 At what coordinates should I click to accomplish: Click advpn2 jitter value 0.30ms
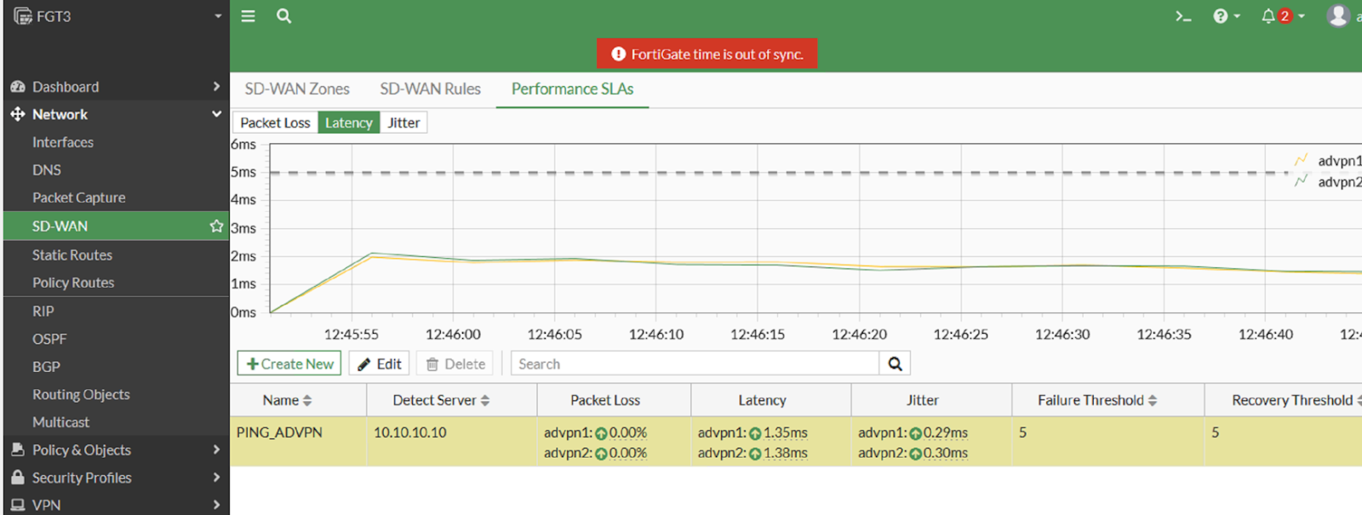(946, 453)
